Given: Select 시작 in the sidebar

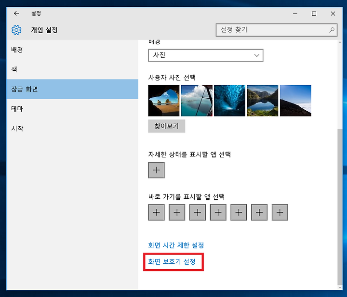Looking at the screenshot, I should pos(72,129).
